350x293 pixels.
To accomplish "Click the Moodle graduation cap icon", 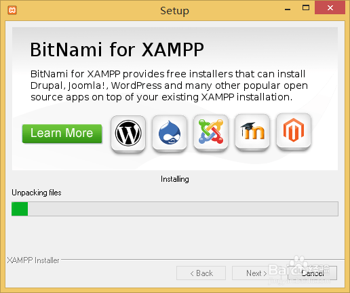I will coord(252,132).
